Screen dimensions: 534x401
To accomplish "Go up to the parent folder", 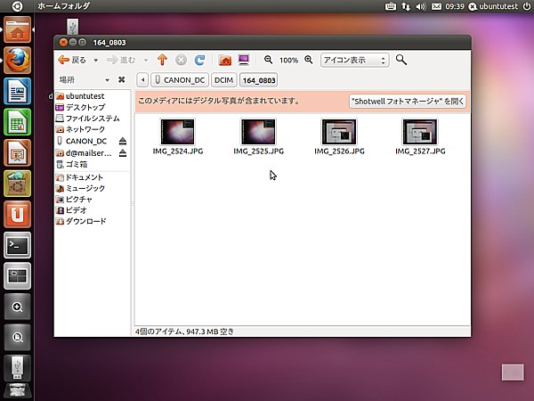I will point(162,60).
